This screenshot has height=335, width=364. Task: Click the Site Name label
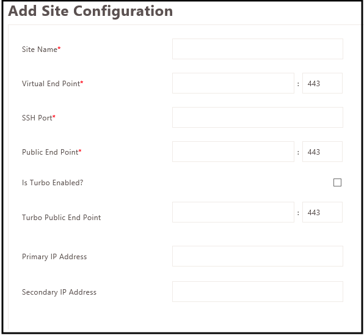pos(41,50)
